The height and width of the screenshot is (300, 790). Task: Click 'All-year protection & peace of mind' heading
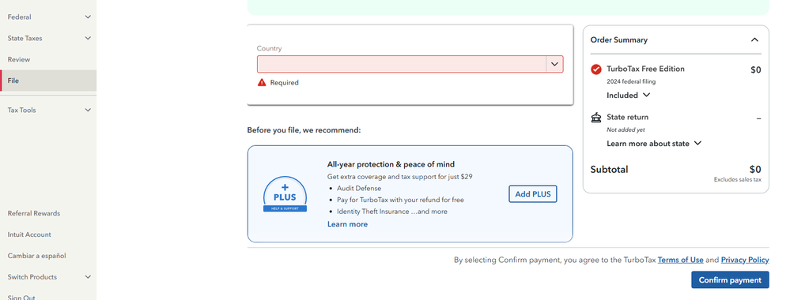pyautogui.click(x=391, y=164)
